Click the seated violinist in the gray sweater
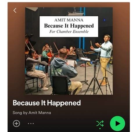 coord(36,70)
